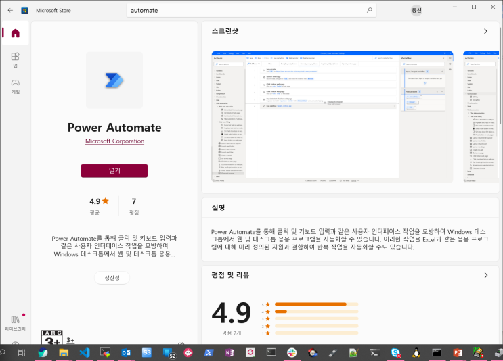The image size is (503, 361).
Task: Click the 3+ age rating link
Action: (x=70, y=340)
